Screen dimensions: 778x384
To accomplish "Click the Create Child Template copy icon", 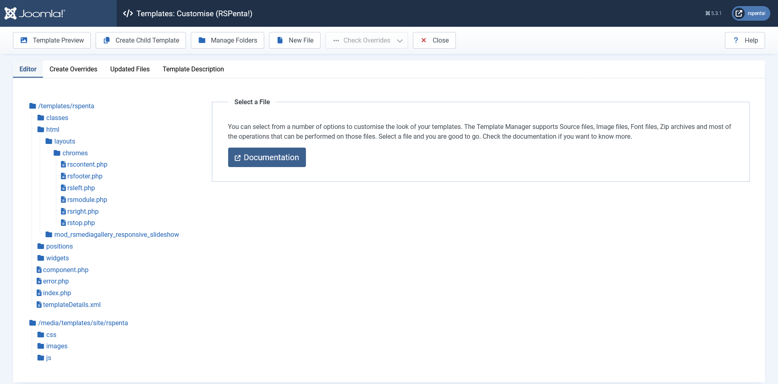I will coord(107,40).
